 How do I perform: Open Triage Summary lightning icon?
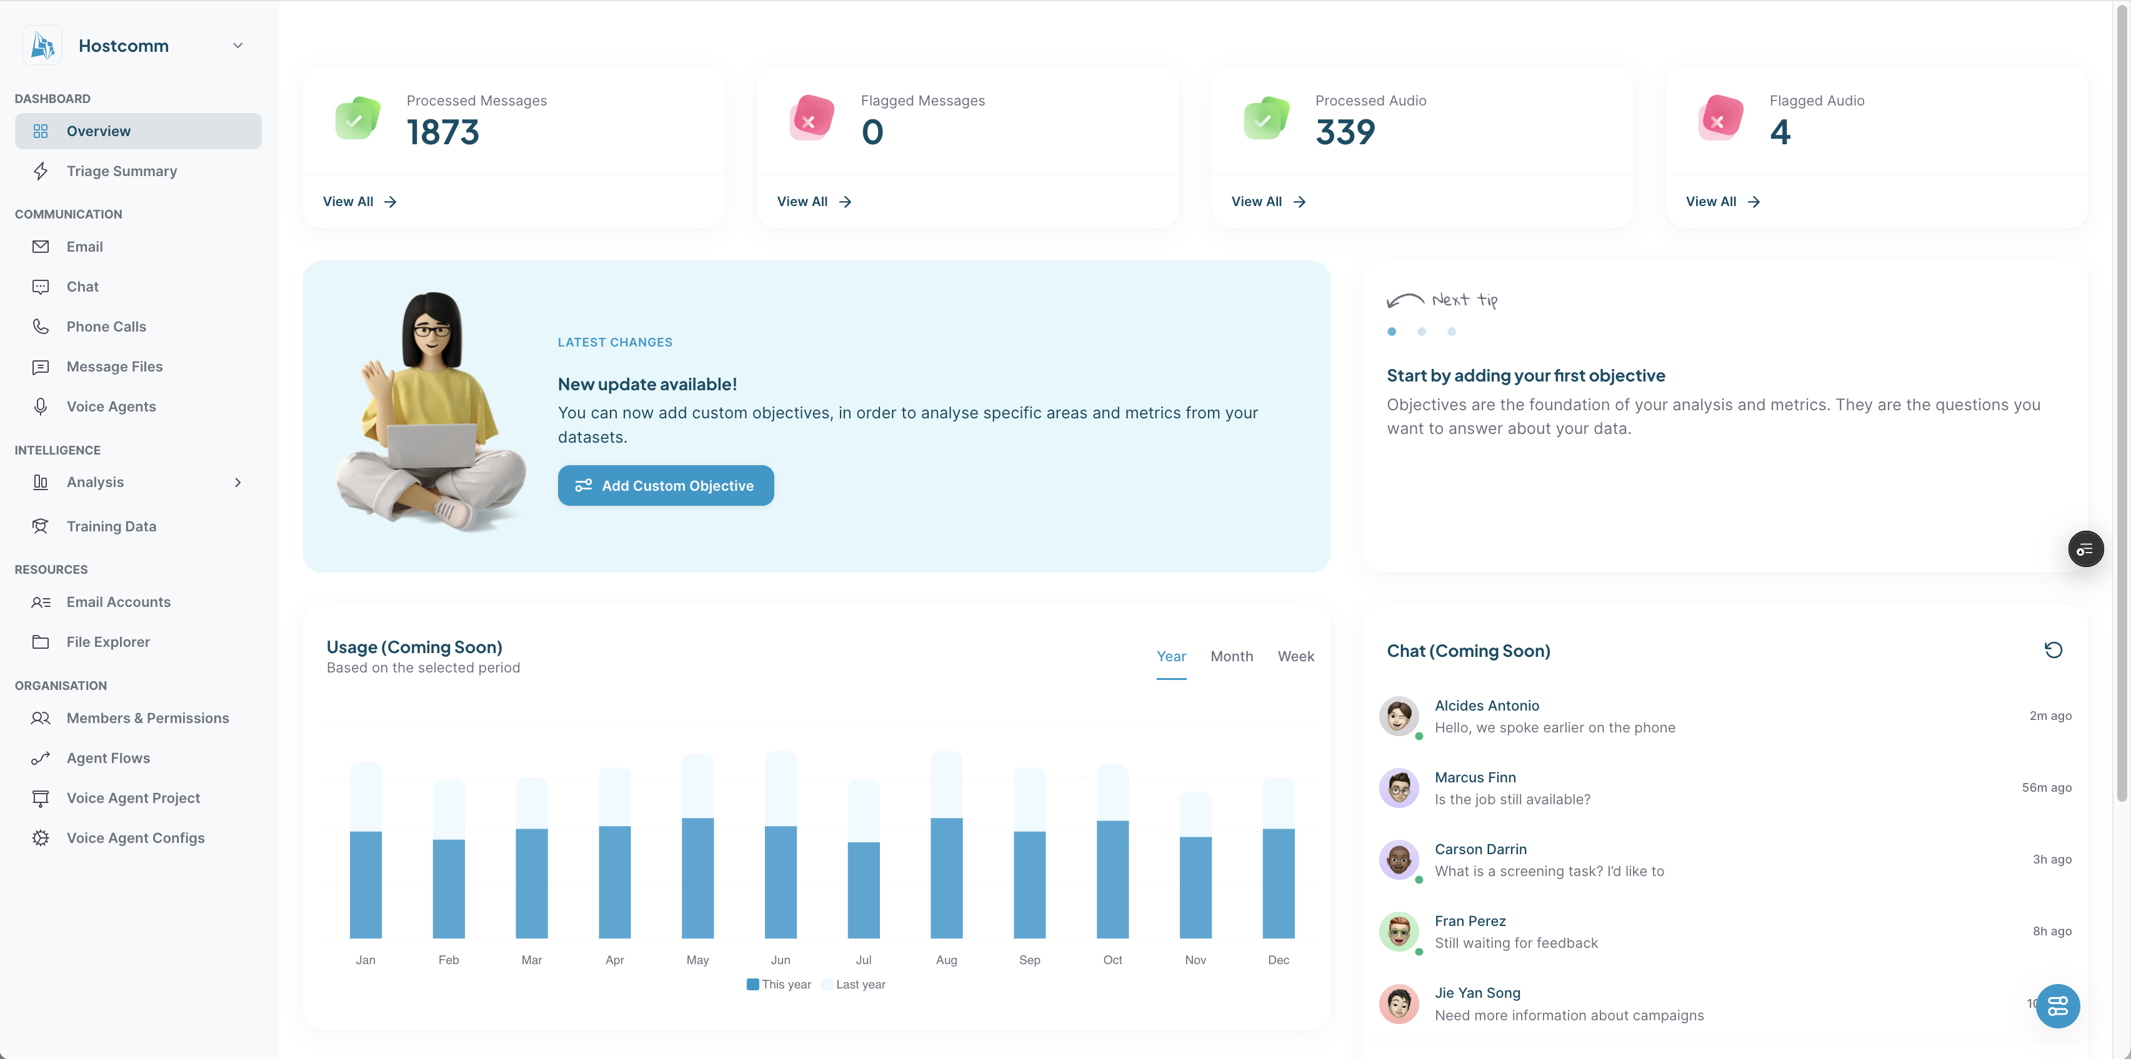(x=41, y=171)
